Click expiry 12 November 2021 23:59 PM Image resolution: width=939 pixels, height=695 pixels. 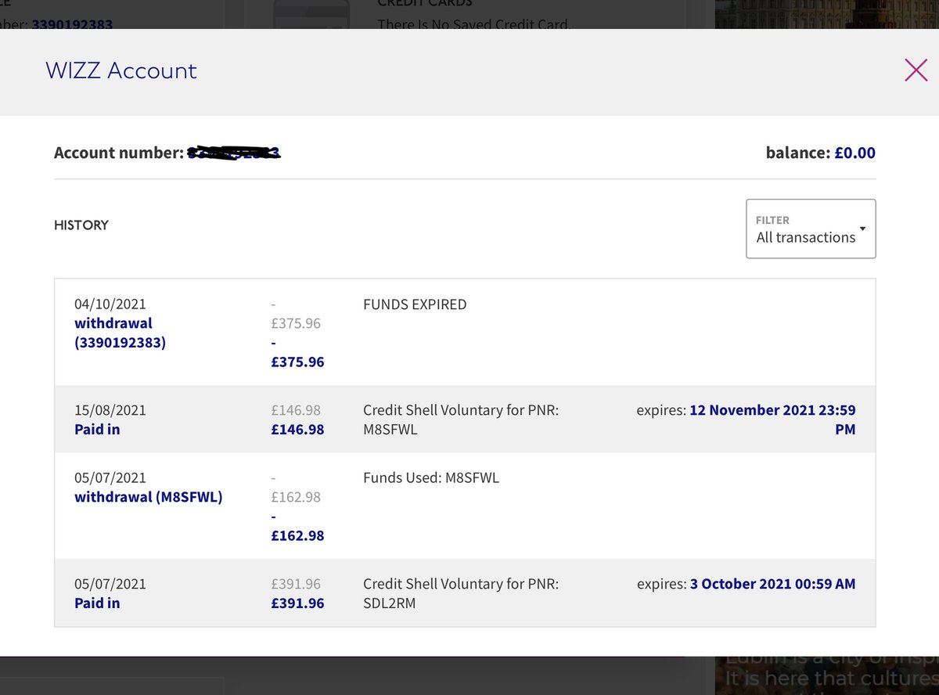point(772,420)
